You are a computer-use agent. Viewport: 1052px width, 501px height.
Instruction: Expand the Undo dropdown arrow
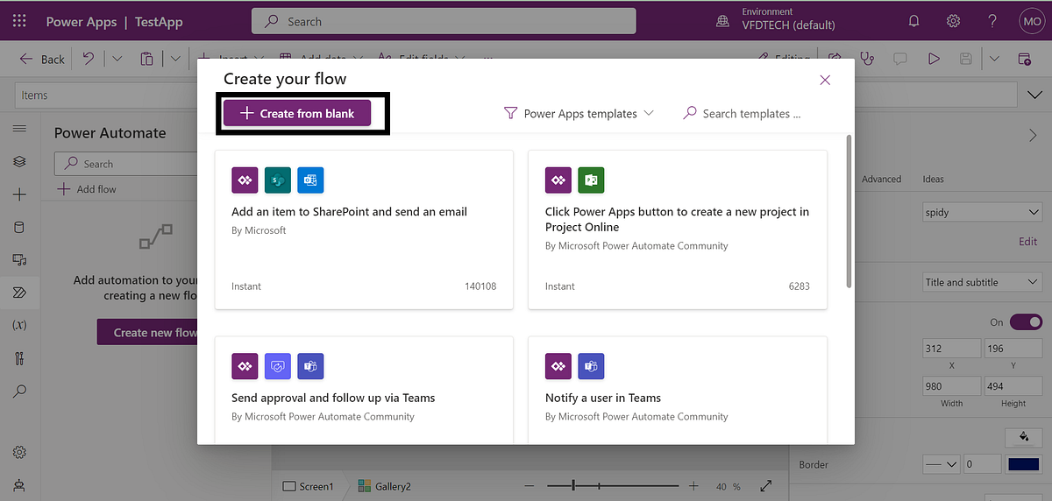pyautogui.click(x=117, y=59)
